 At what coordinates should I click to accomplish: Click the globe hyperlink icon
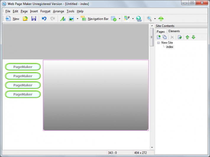[x=139, y=19]
